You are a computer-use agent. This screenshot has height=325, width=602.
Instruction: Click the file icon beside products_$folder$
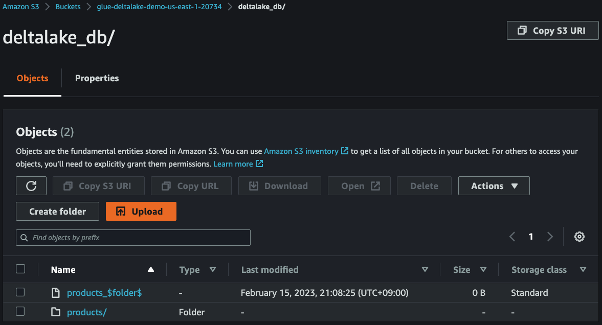pos(56,293)
